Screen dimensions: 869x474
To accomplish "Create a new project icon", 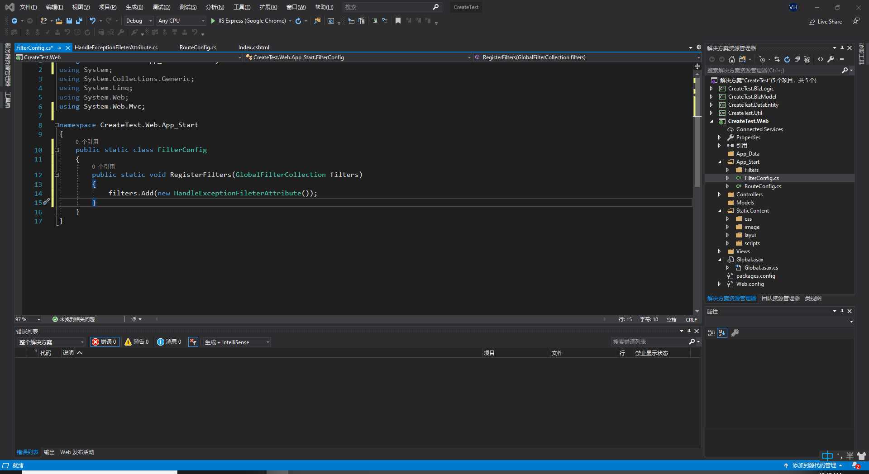I will [x=43, y=21].
